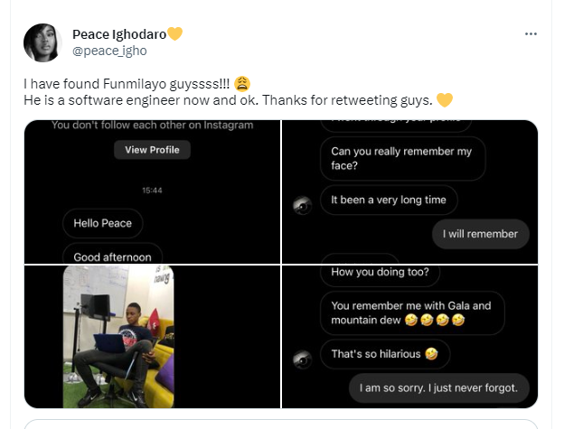Click the yellow heart ending the tweet text
This screenshot has width=564, height=429.
(x=444, y=98)
